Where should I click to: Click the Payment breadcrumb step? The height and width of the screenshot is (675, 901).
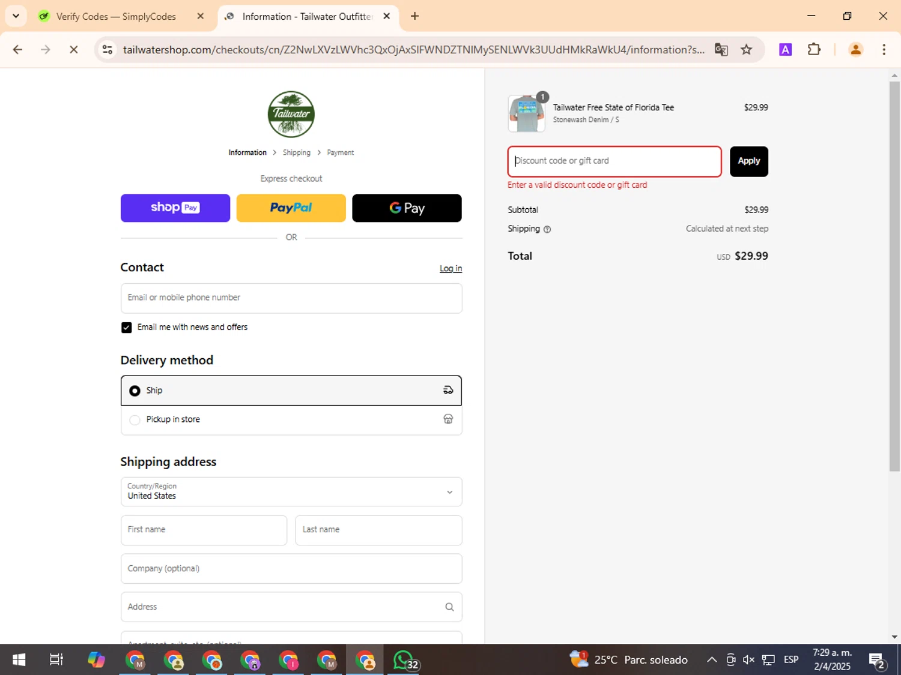coord(340,152)
